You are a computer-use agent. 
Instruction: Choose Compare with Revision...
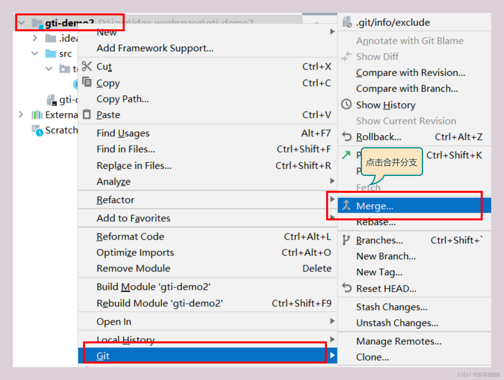[411, 73]
